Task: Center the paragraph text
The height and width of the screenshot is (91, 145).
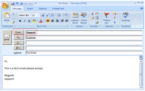Action: point(52,21)
